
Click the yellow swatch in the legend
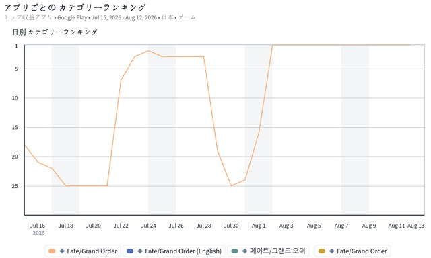322,251
